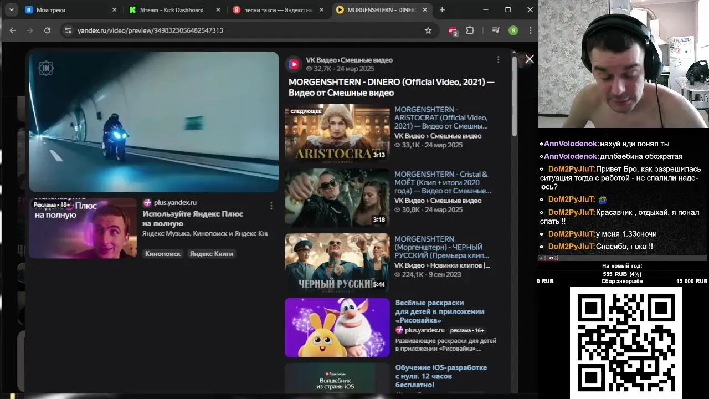This screenshot has width=709, height=399.
Task: Open the Рисовайка ad thumbnail
Action: (x=337, y=328)
